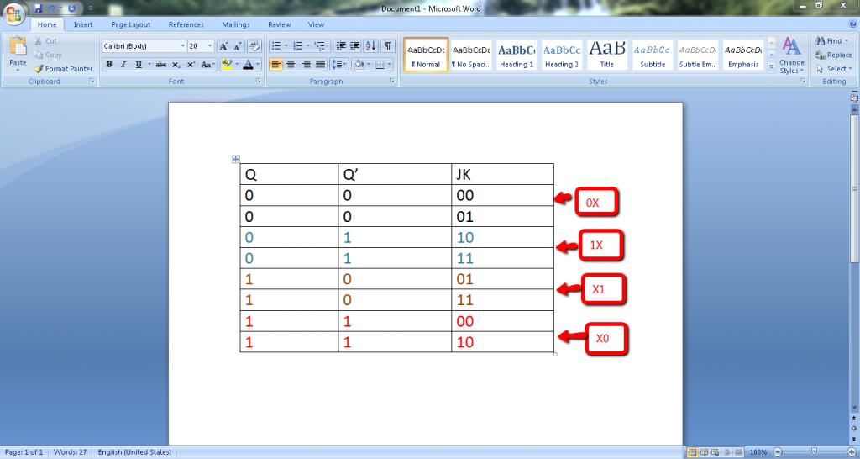Toggle Italic formatting

click(123, 65)
